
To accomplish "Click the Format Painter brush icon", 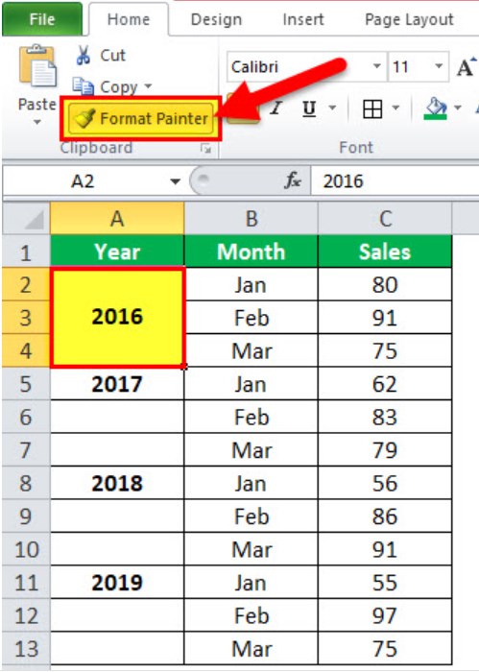I will point(84,118).
